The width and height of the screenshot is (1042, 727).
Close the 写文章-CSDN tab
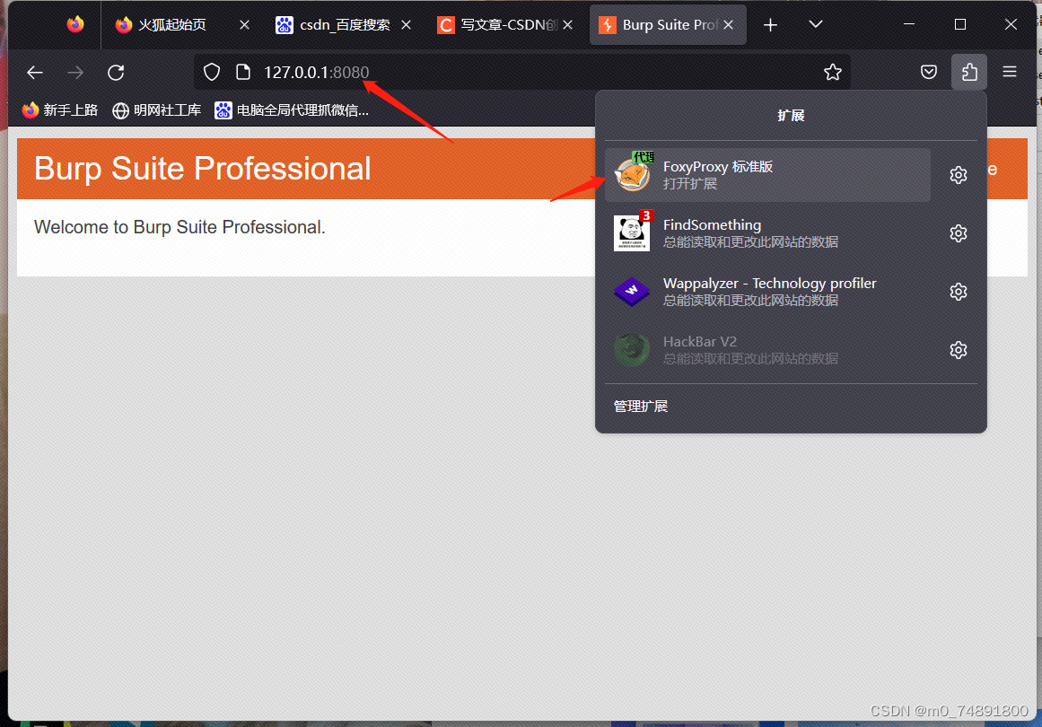pyautogui.click(x=567, y=24)
